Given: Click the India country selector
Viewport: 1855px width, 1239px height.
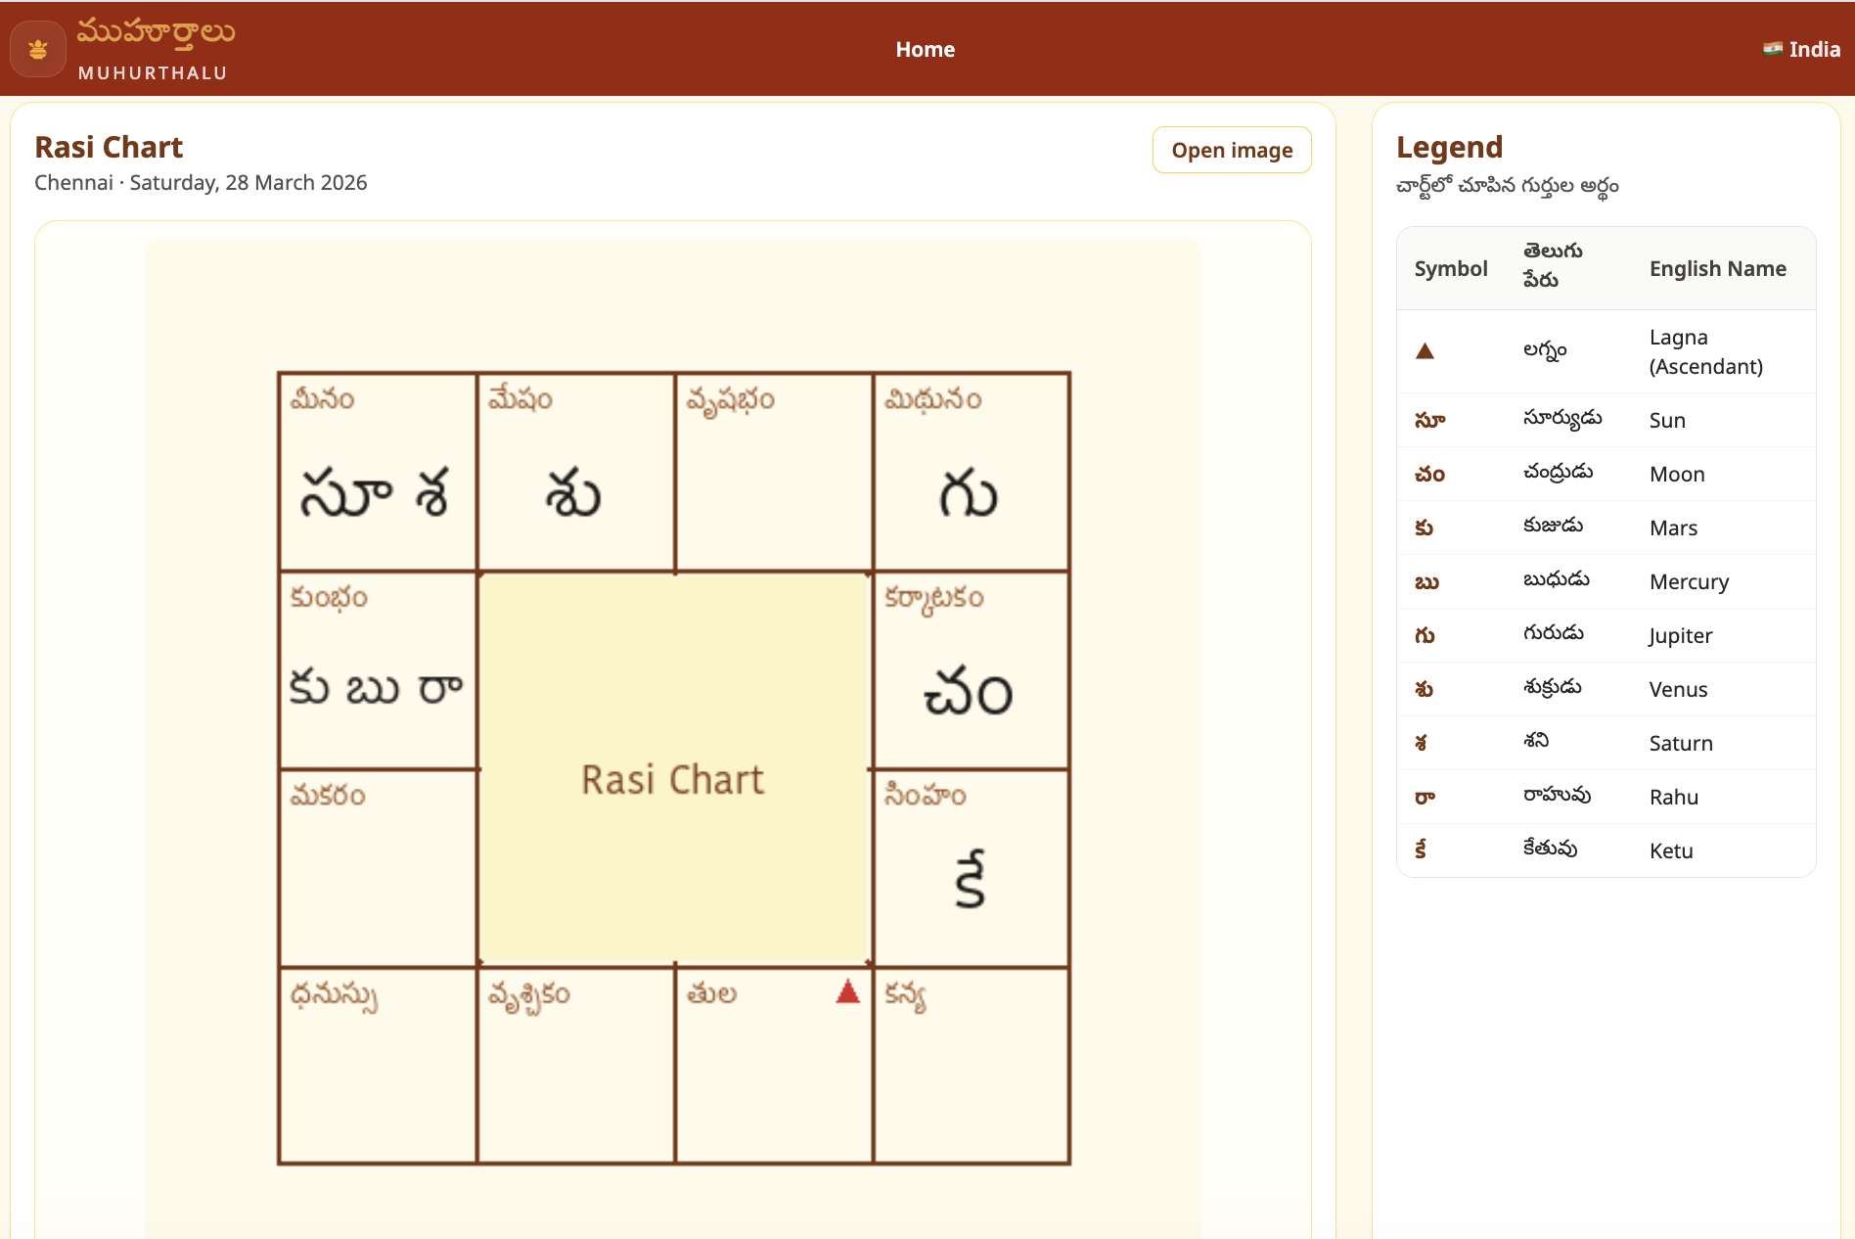Looking at the screenshot, I should tap(1801, 48).
